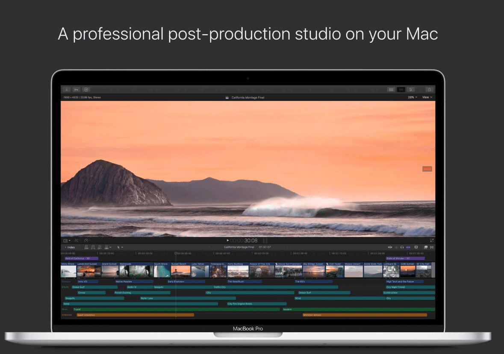Image resolution: width=504 pixels, height=354 pixels.
Task: Click the viewer Play button
Action: (x=227, y=240)
